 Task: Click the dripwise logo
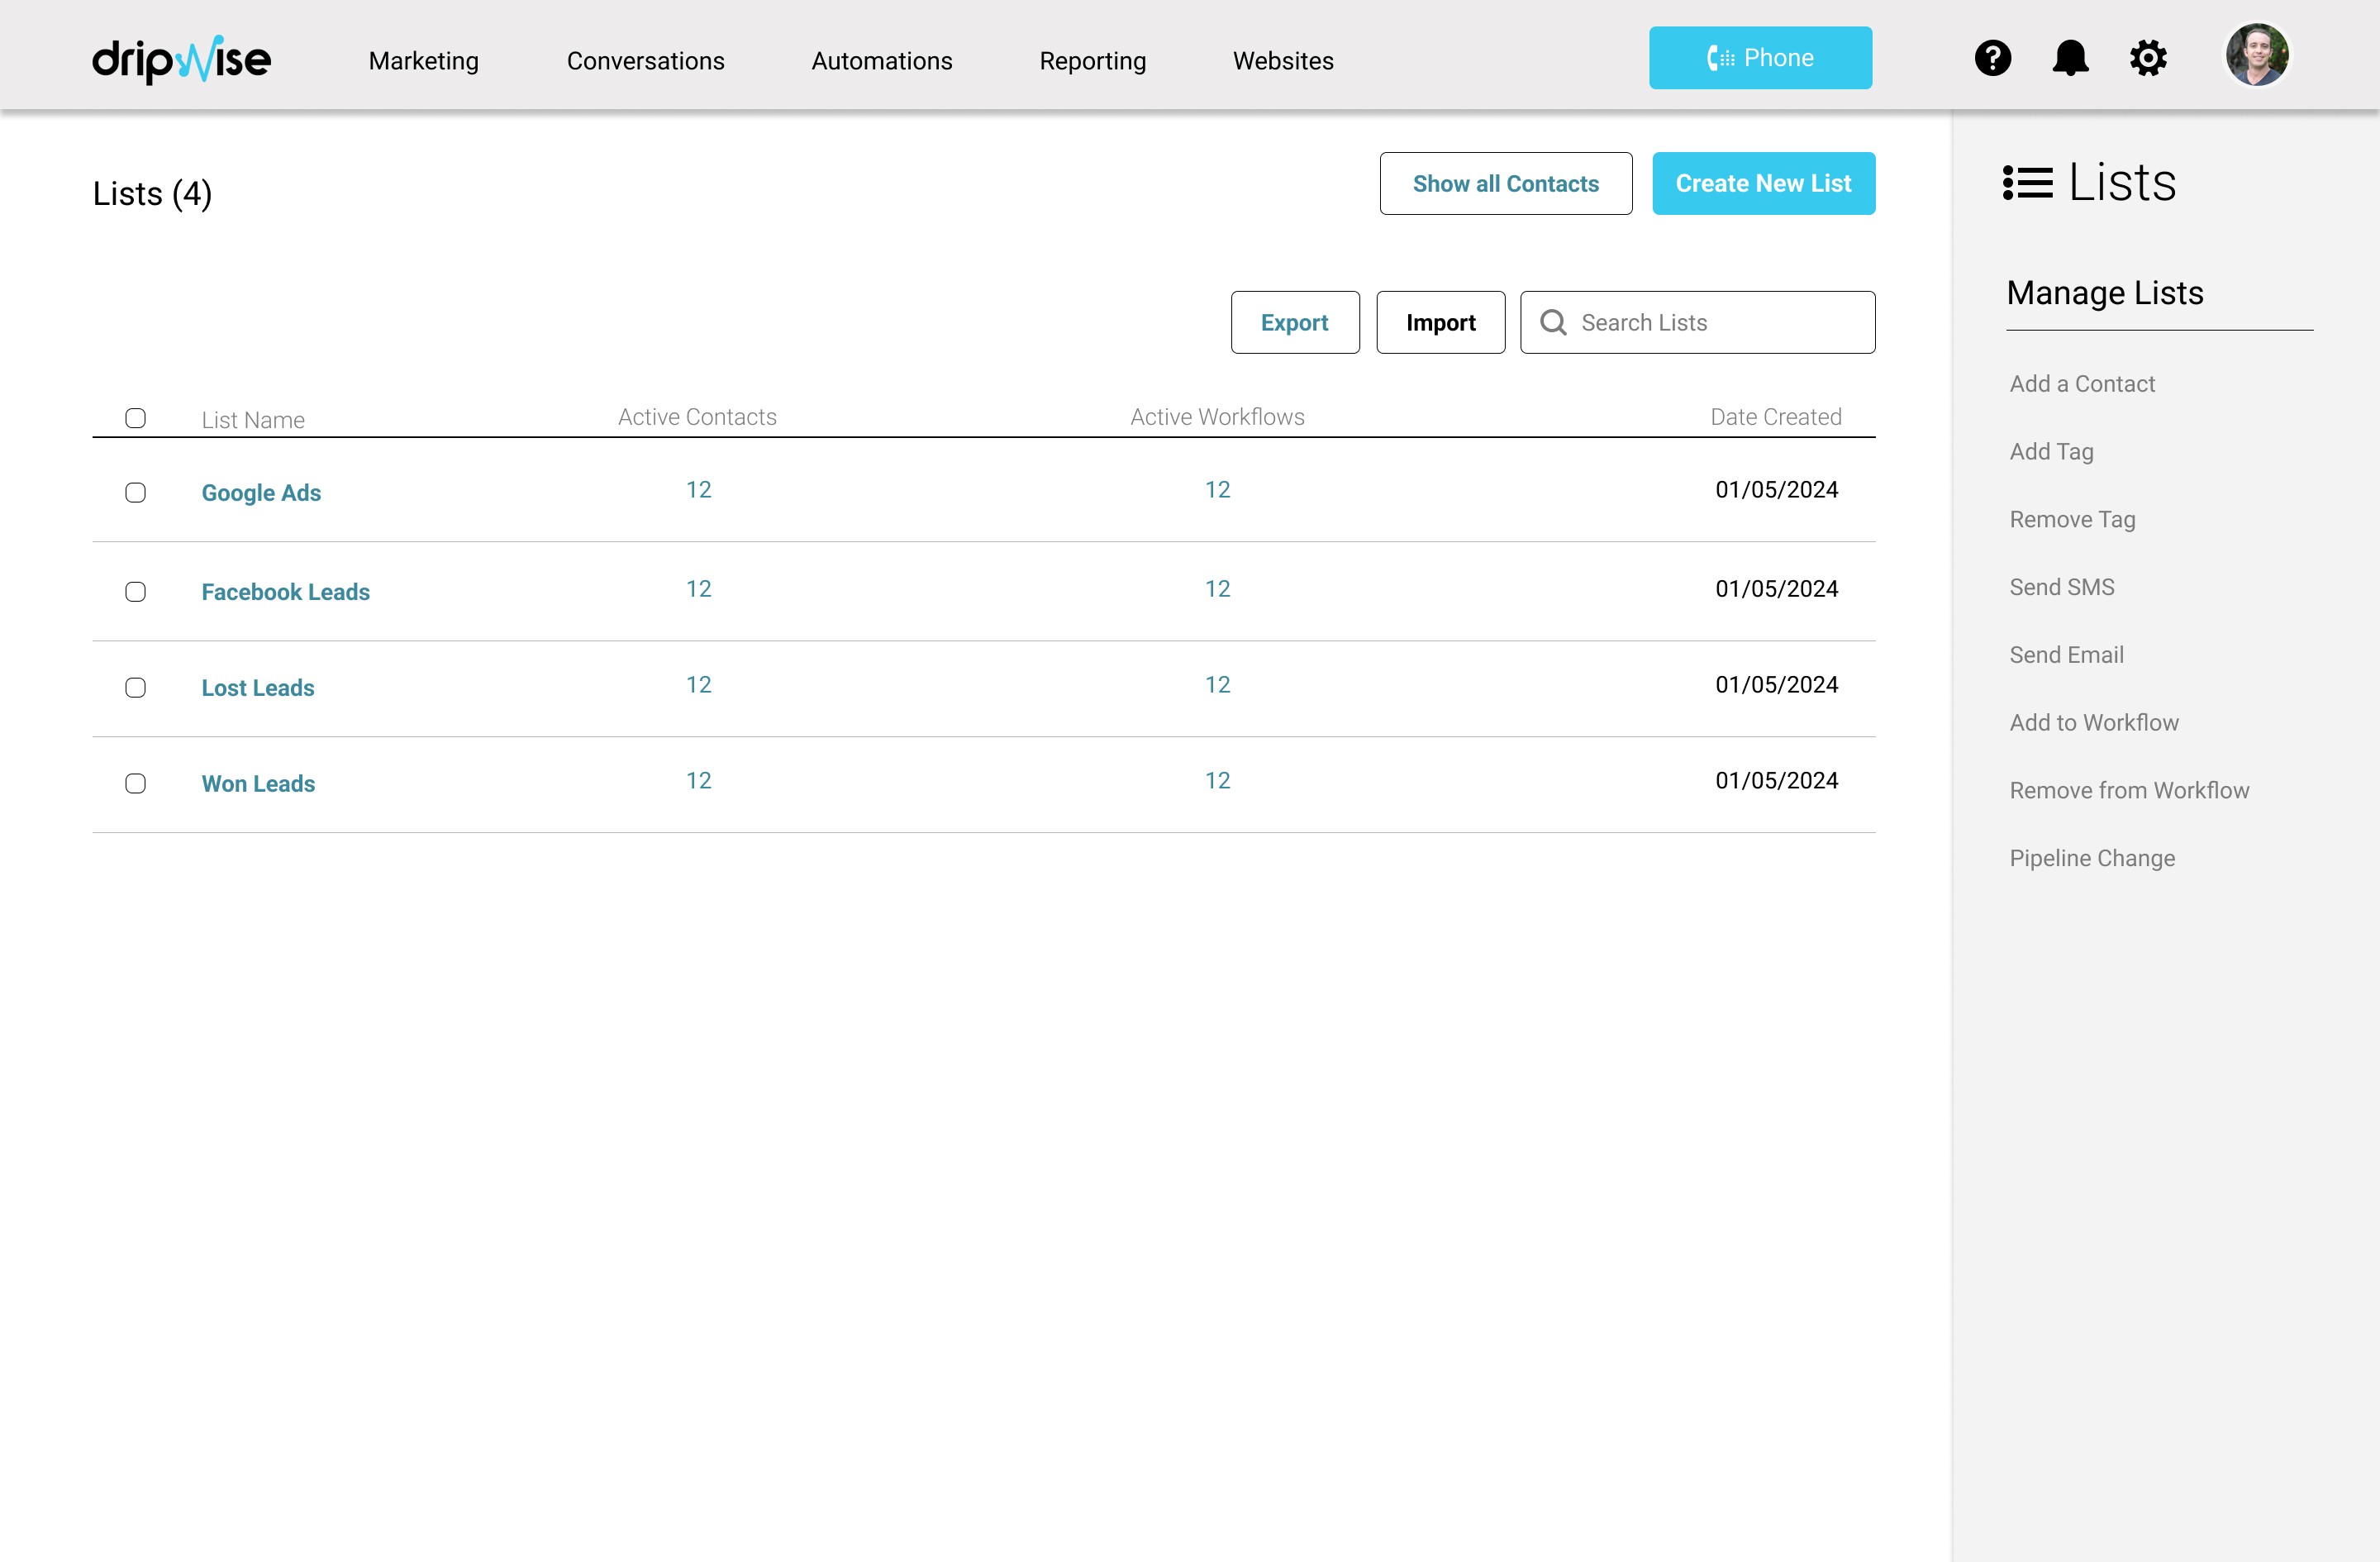click(x=181, y=60)
